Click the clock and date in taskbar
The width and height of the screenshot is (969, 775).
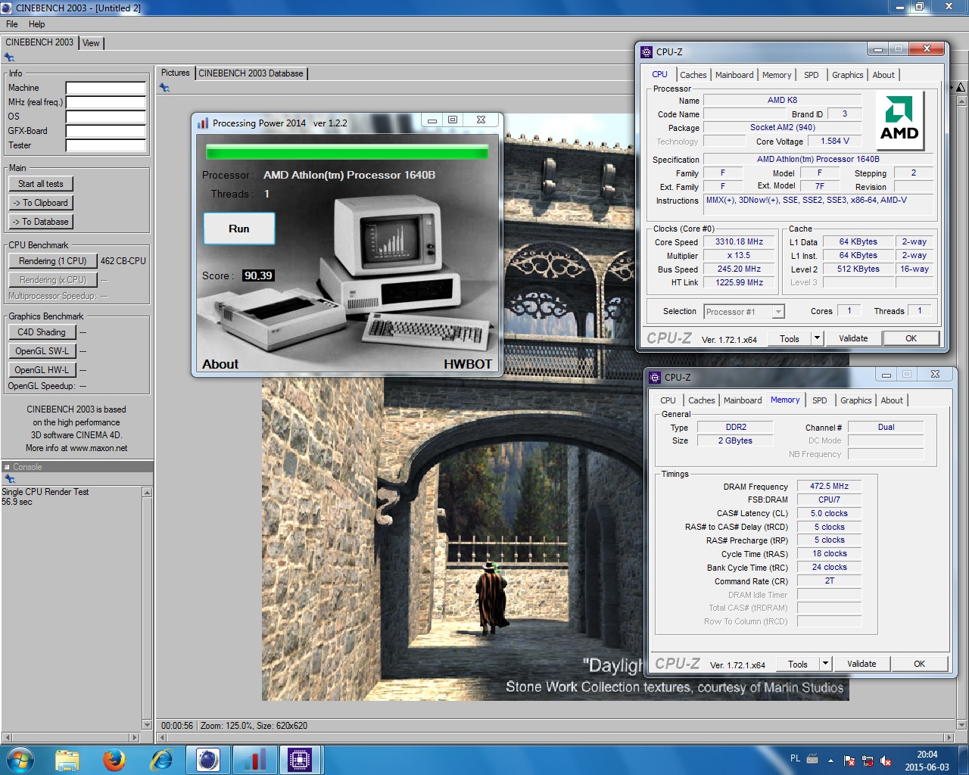927,761
